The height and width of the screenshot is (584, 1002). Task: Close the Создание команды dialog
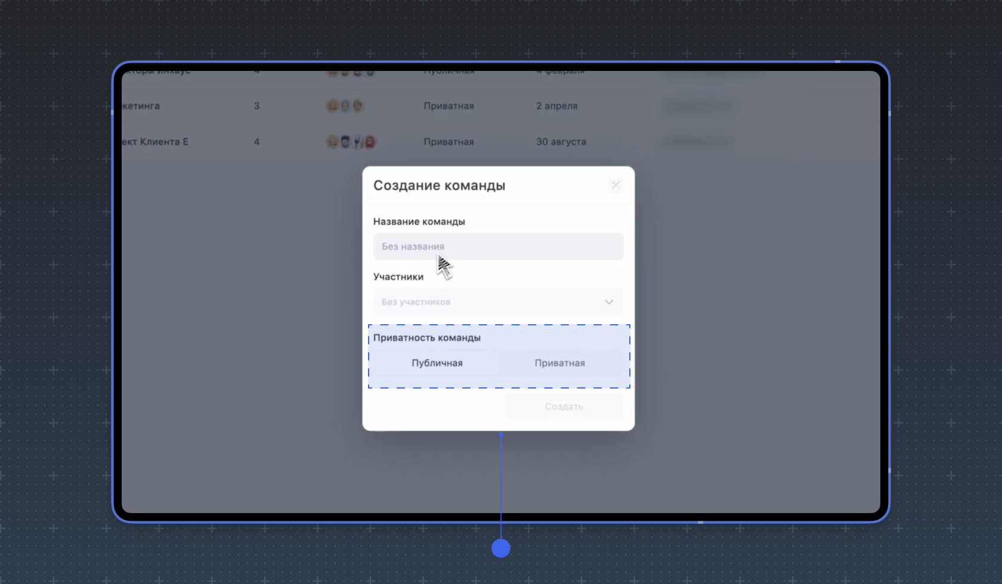point(615,185)
